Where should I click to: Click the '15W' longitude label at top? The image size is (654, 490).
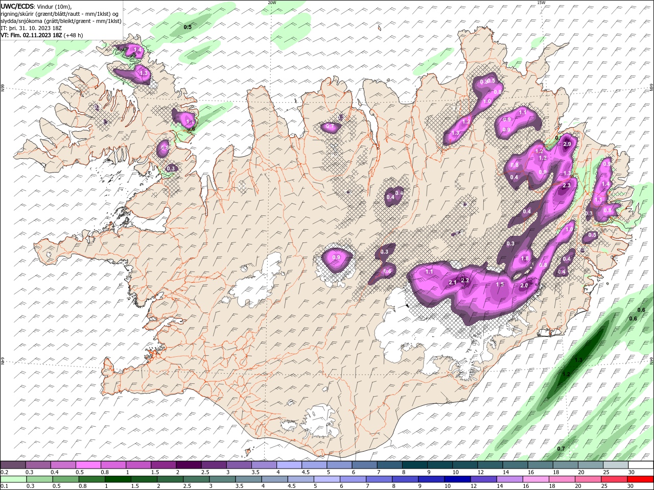pos(541,3)
